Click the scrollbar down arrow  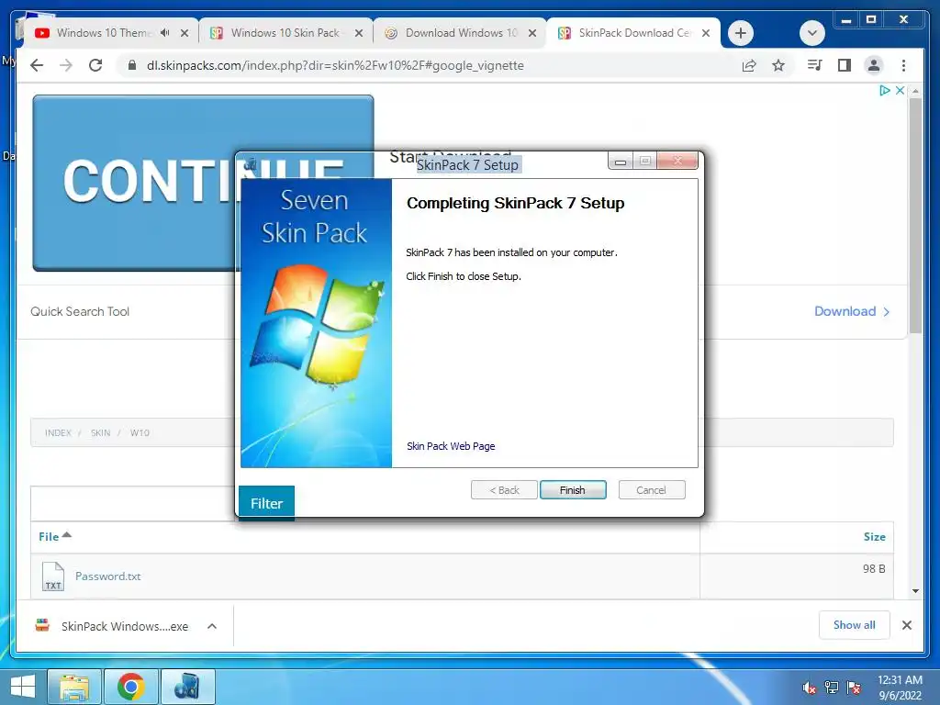pos(915,590)
